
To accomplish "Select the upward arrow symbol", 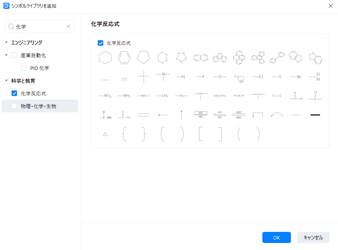I will 181,115.
